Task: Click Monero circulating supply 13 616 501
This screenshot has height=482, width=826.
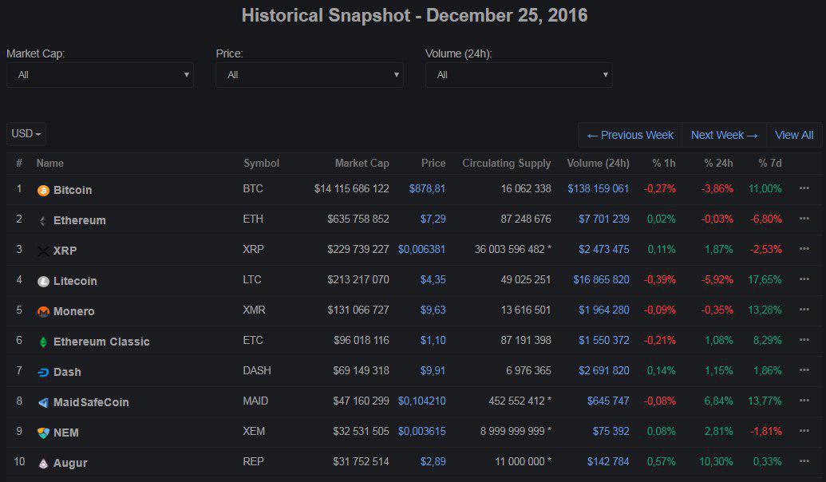Action: coord(526,310)
